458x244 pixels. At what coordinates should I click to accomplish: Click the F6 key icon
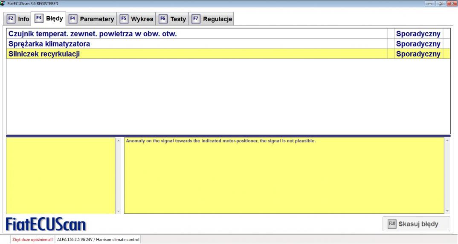coord(163,19)
